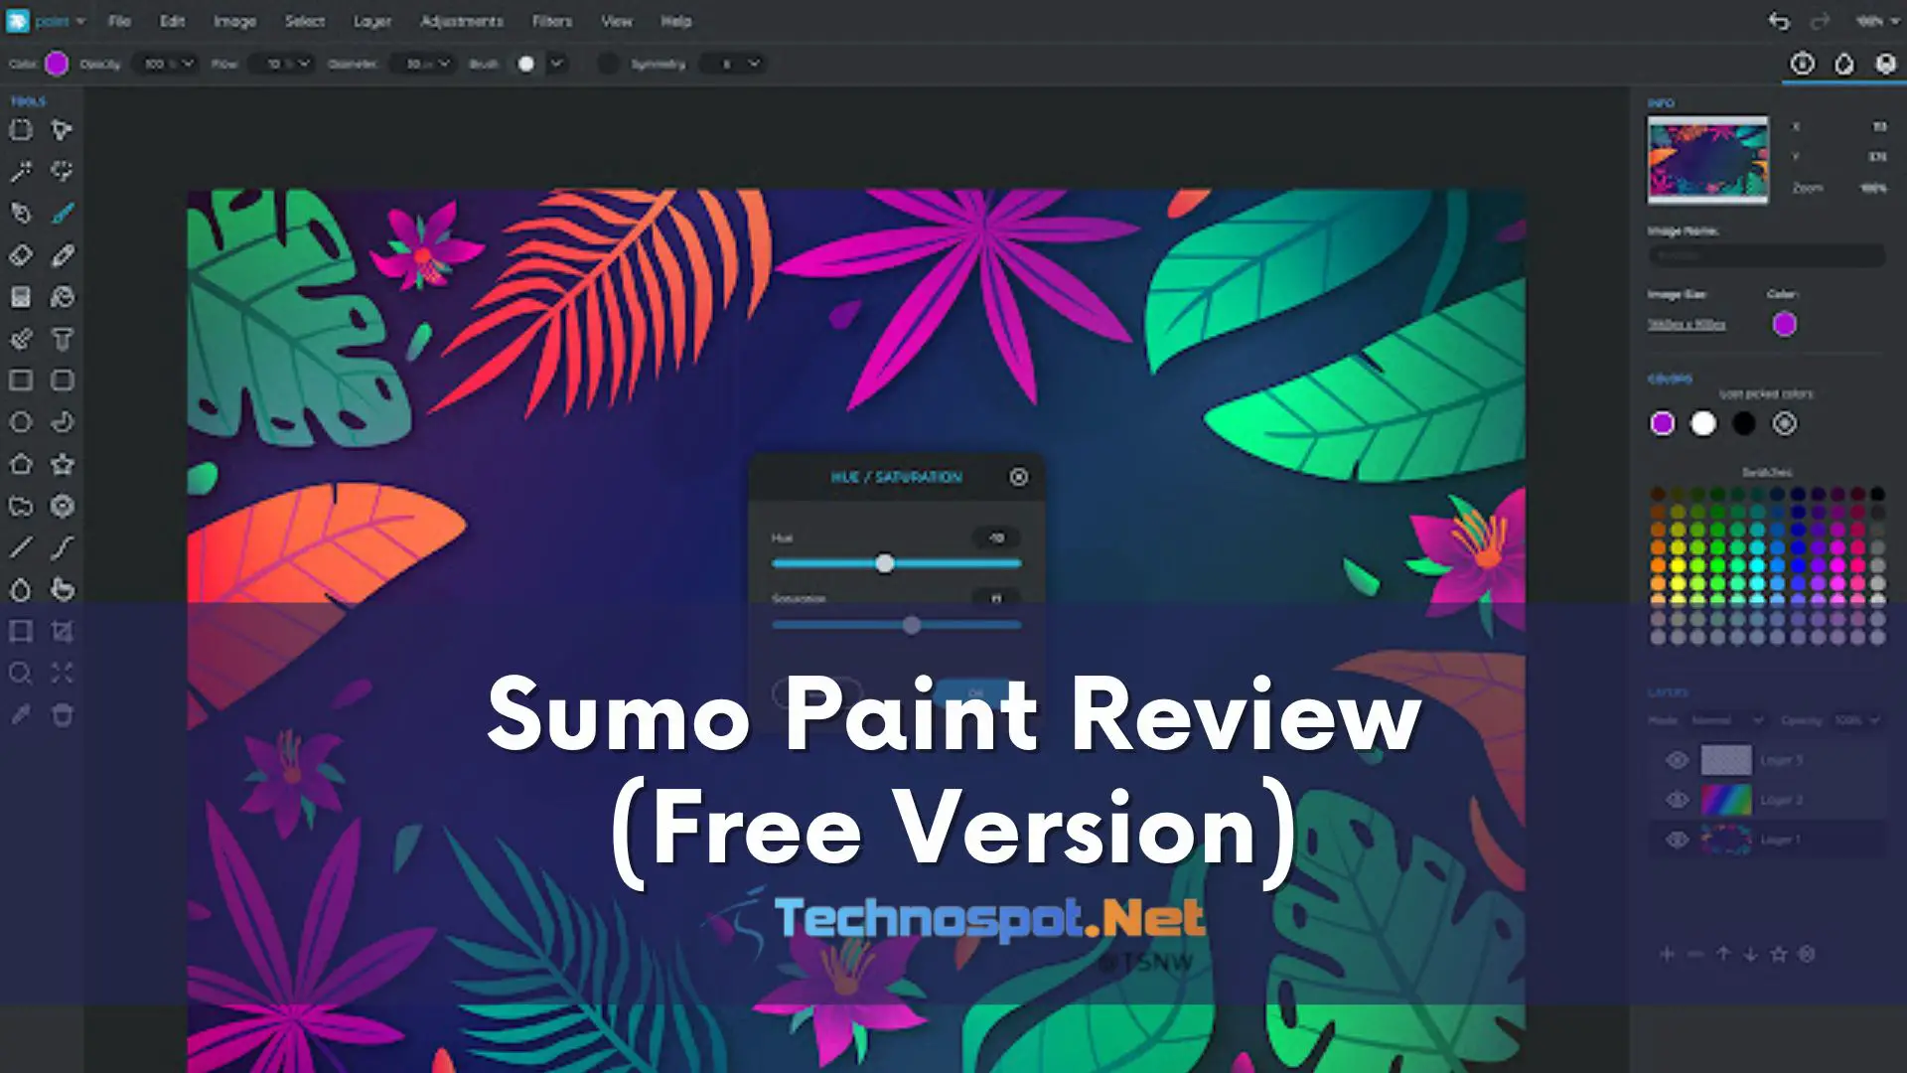This screenshot has height=1073, width=1907.
Task: Click the layer effects star icon
Action: (x=1779, y=954)
